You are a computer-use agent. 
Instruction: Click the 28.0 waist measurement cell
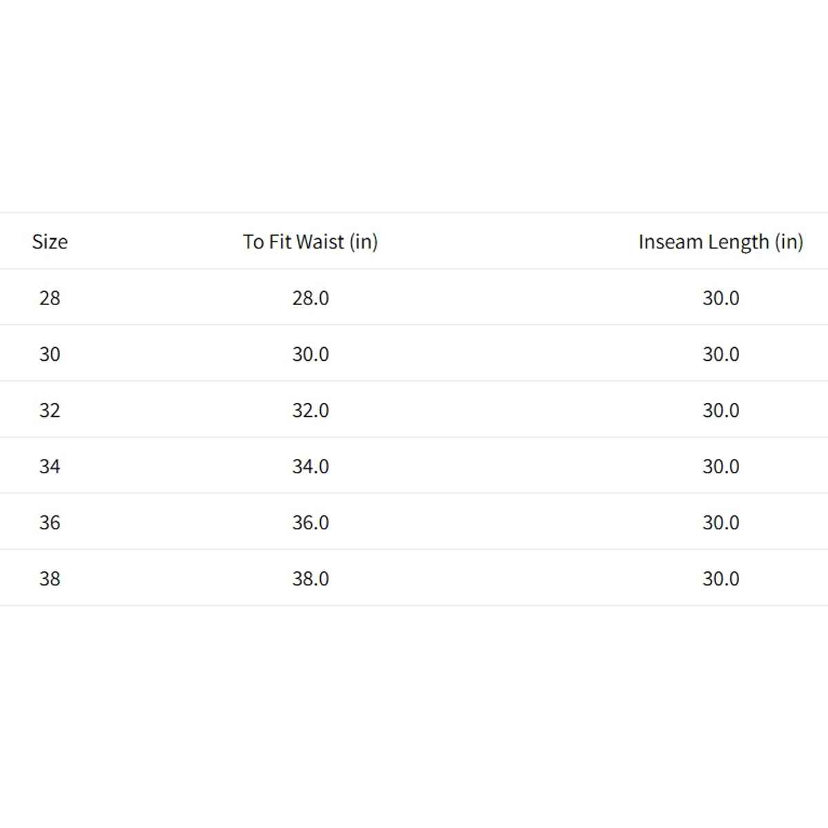pos(310,298)
